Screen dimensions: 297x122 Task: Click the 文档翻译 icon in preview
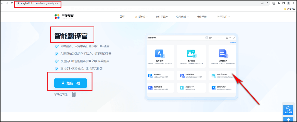(224, 54)
